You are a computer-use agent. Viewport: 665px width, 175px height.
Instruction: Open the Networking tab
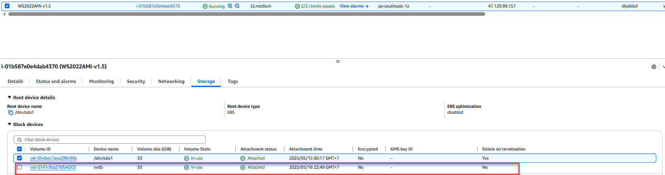171,81
